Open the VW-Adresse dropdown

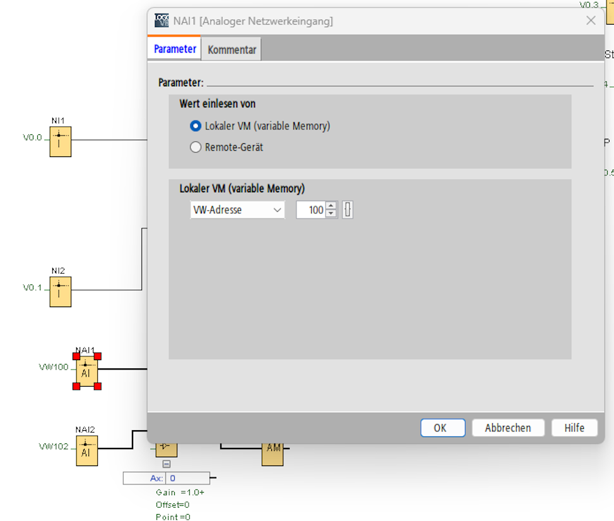237,210
